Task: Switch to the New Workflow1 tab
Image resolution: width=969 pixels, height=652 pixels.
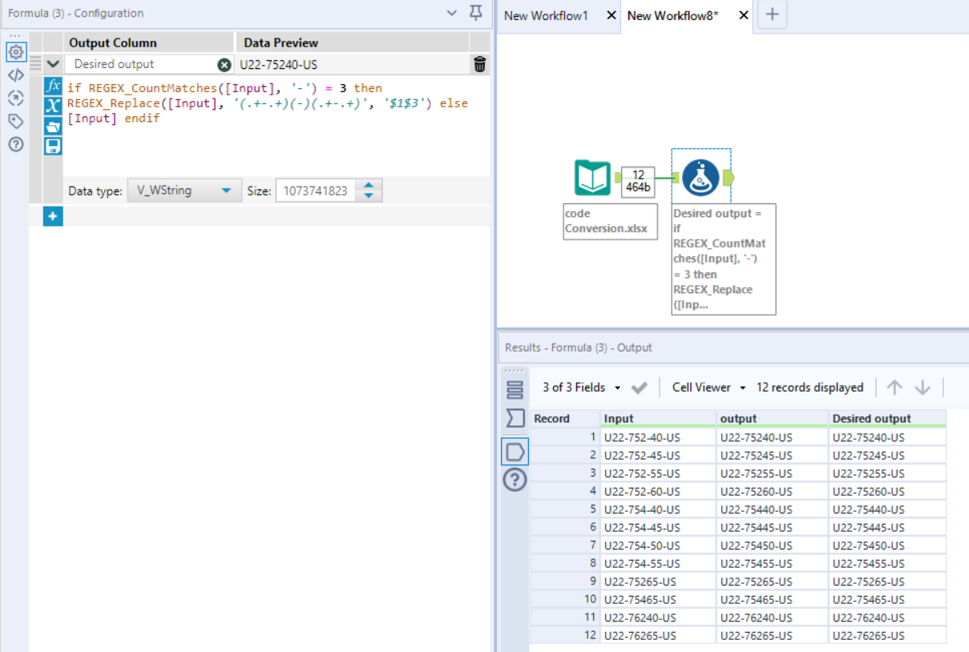Action: click(x=545, y=14)
